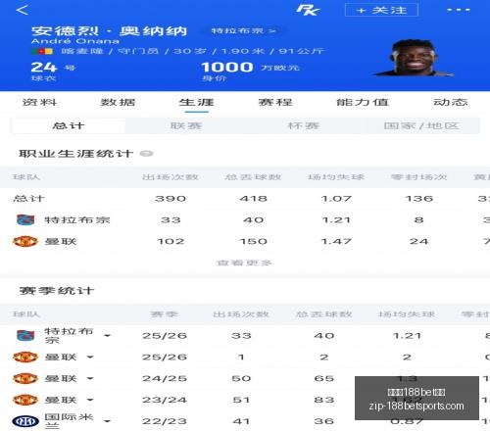Switch to the 赛程 tab
The width and height of the screenshot is (490, 431).
[x=275, y=102]
